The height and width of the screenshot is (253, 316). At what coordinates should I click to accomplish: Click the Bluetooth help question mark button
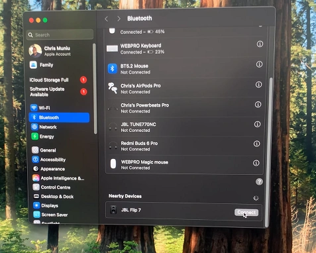[259, 181]
